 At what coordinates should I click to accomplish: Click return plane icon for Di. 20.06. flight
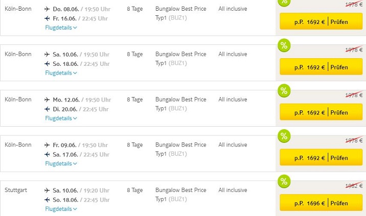click(x=48, y=109)
